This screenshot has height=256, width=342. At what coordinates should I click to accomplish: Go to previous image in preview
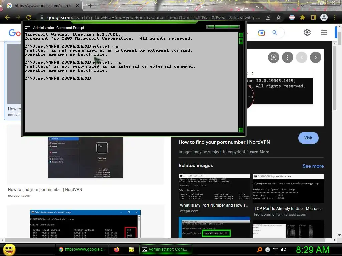pos(302,57)
